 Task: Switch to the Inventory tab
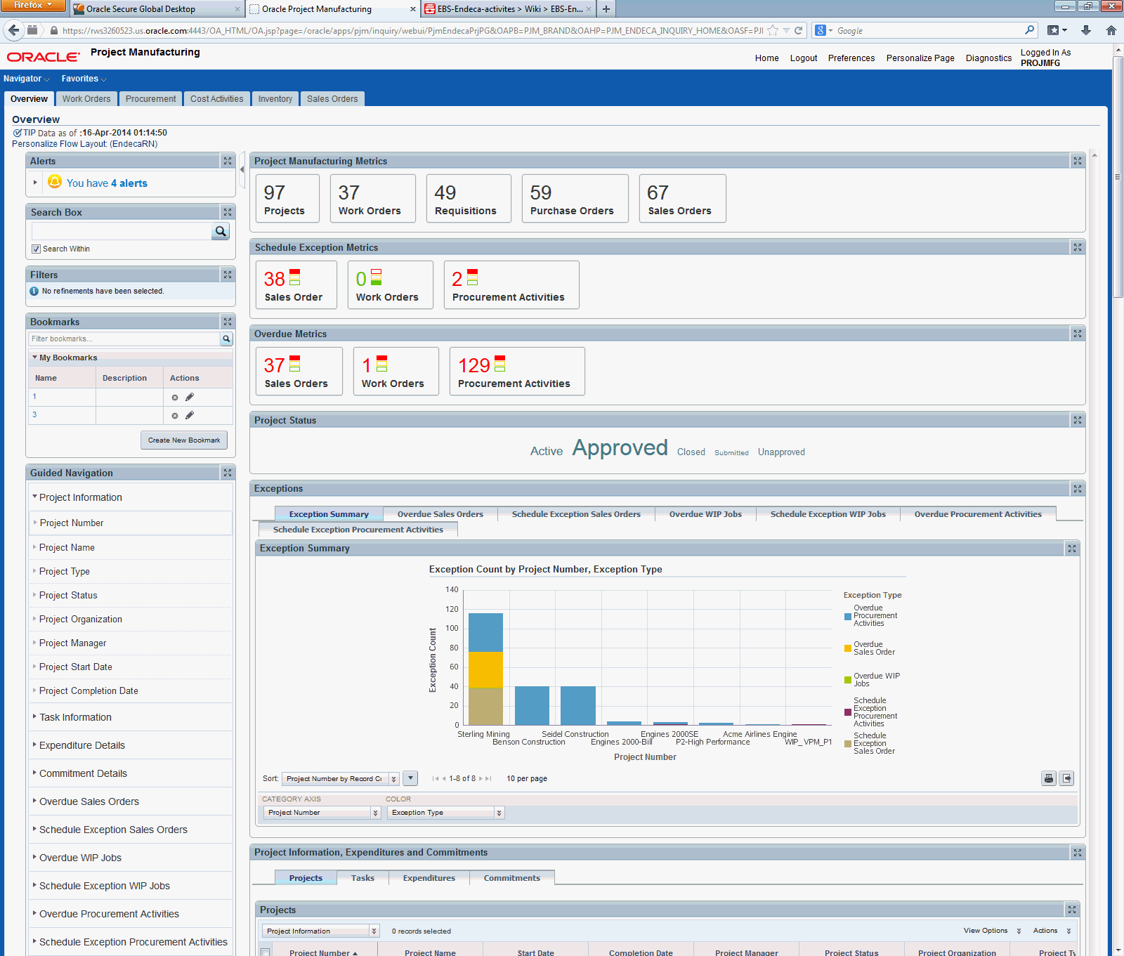tap(275, 99)
